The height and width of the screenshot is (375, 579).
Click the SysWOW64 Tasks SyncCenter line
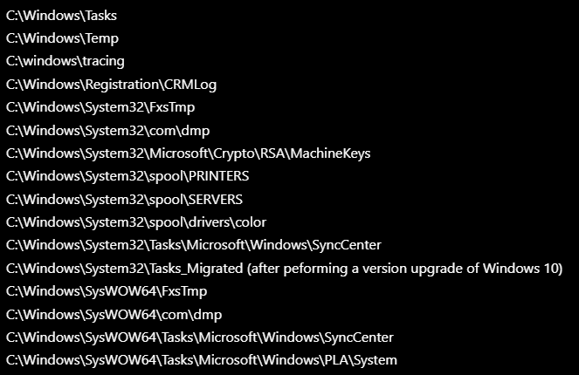200,337
